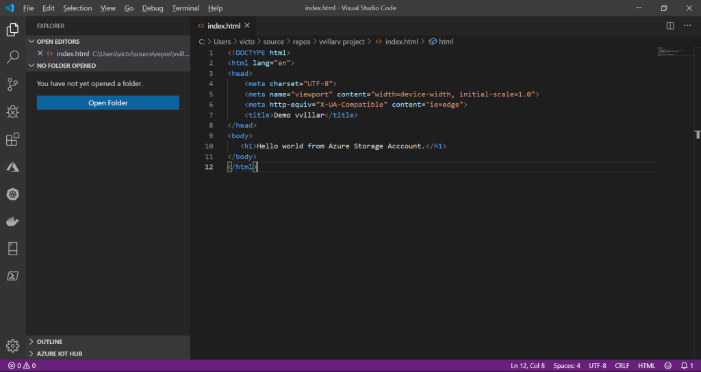701x372 pixels.
Task: Open the Selection menu
Action: coord(77,8)
